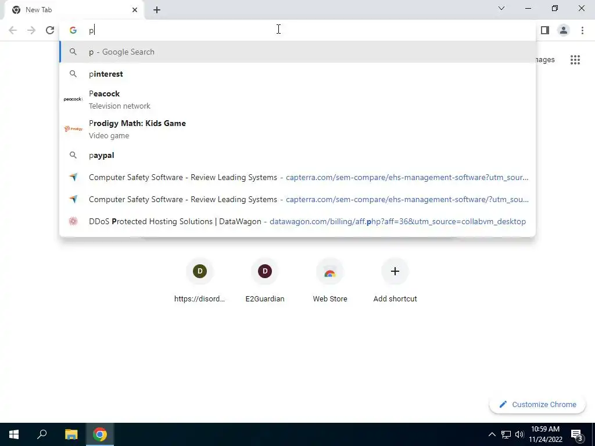
Task: Click the Chrome taskbar icon
Action: click(x=100, y=434)
